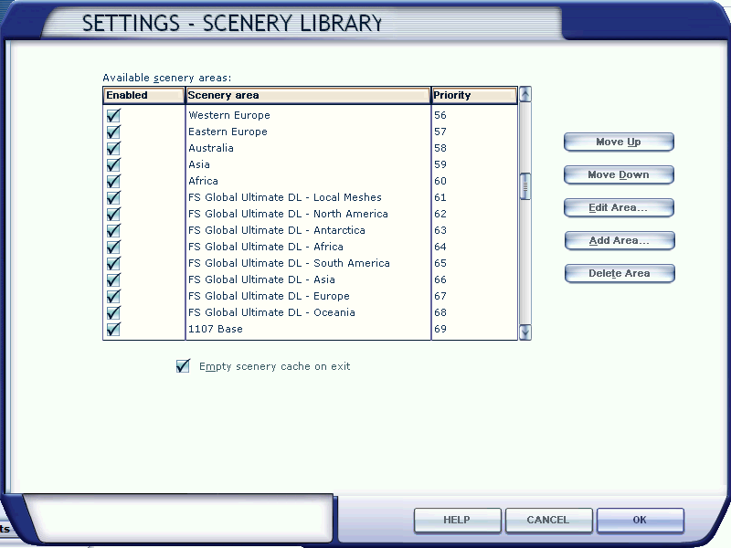
Task: Disable the 1107 Base scenery checkbox
Action: tap(113, 330)
